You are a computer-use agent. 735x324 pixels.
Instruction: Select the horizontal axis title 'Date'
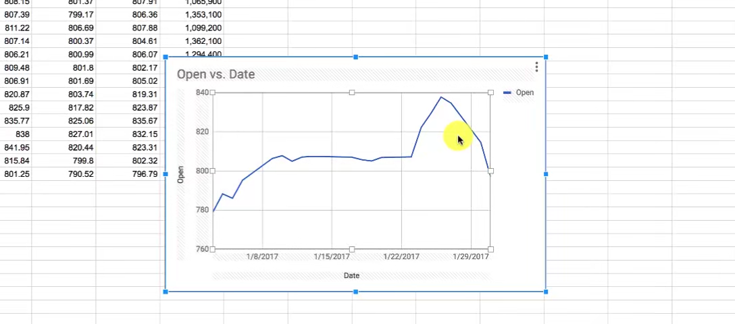tap(351, 275)
